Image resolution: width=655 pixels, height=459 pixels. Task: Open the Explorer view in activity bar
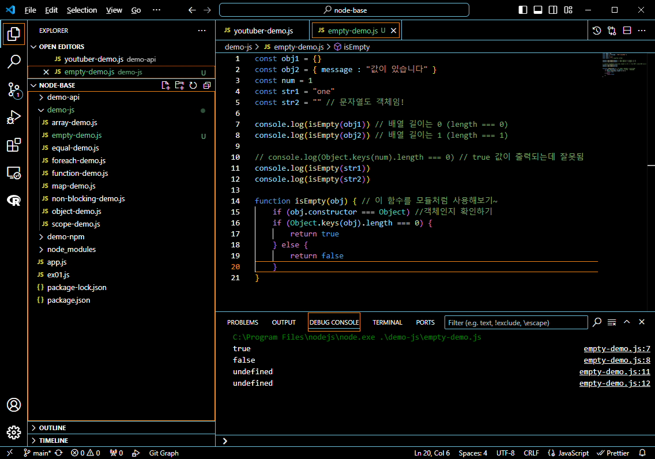14,34
